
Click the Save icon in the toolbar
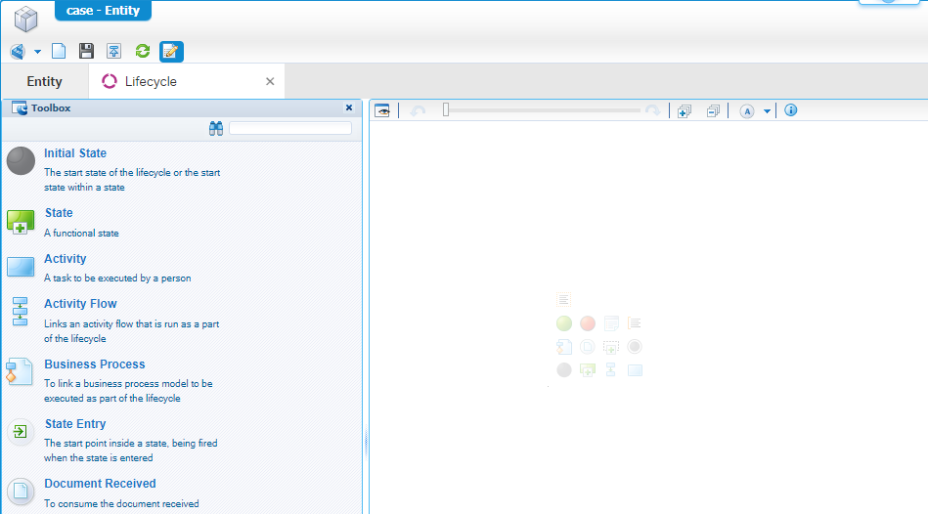(x=86, y=52)
